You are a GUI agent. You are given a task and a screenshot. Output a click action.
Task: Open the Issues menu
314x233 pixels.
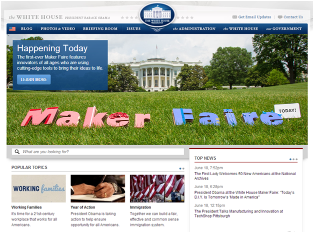click(x=133, y=29)
